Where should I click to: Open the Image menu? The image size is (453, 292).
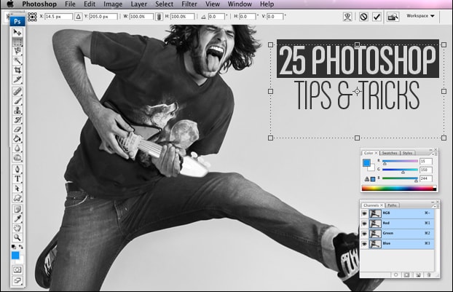pyautogui.click(x=113, y=4)
